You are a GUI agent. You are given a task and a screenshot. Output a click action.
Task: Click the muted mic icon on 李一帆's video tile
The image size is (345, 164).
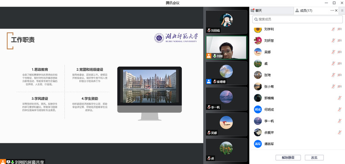[x=209, y=107]
